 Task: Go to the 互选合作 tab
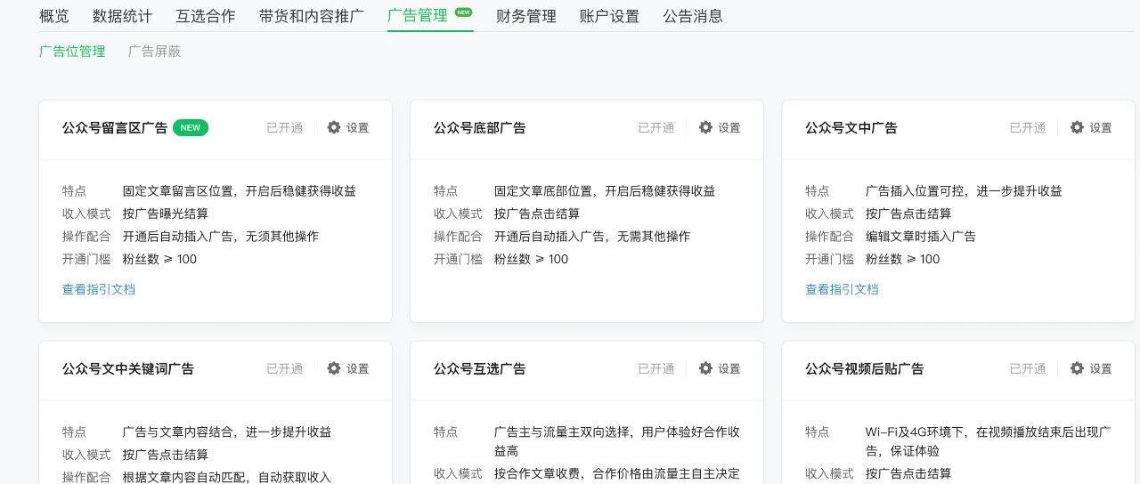[x=206, y=16]
